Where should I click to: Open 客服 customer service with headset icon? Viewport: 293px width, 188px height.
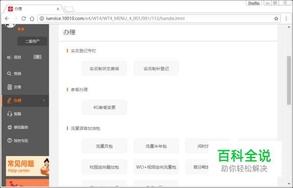pos(14,114)
